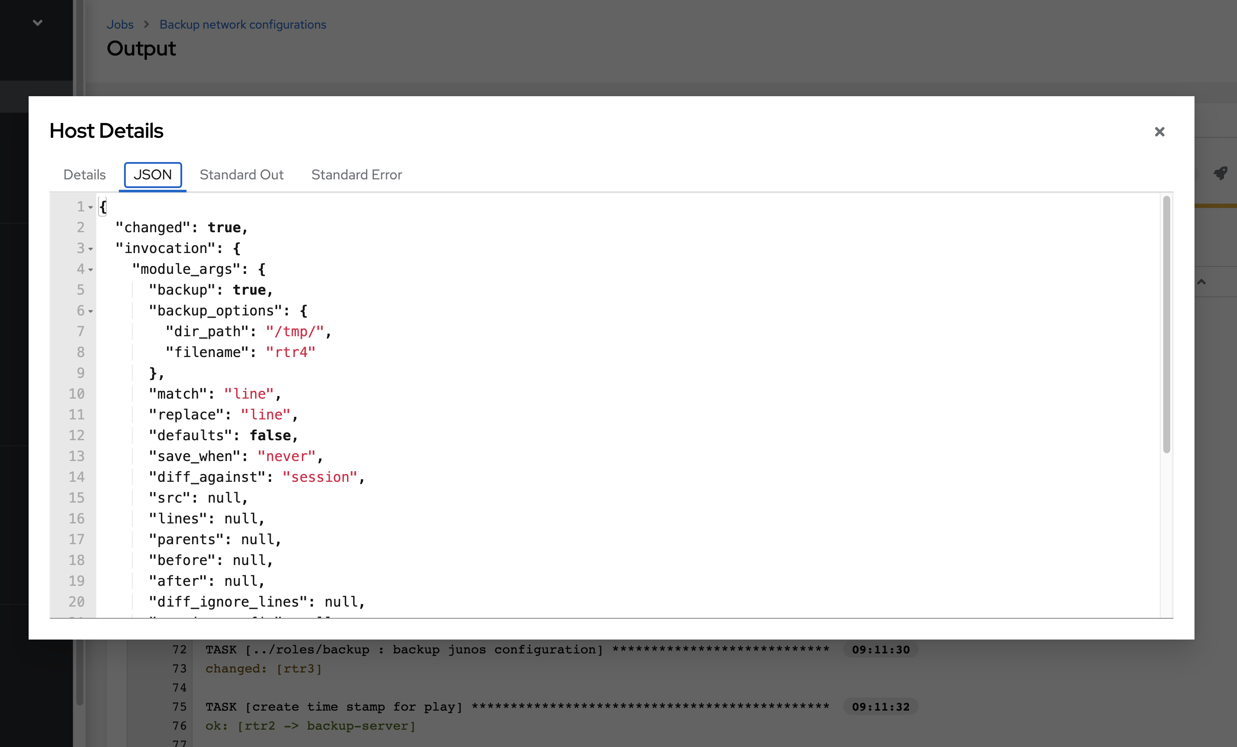Click the "rtr4" filename value
This screenshot has width=1237, height=747.
(x=291, y=352)
